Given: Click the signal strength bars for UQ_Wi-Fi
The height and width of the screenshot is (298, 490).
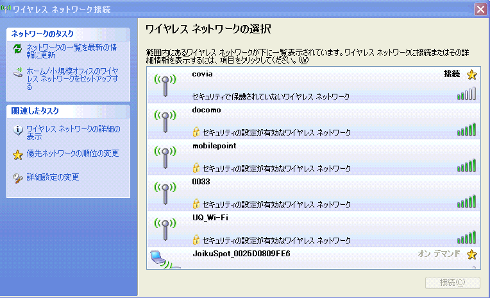Looking at the screenshot, I should (x=466, y=238).
